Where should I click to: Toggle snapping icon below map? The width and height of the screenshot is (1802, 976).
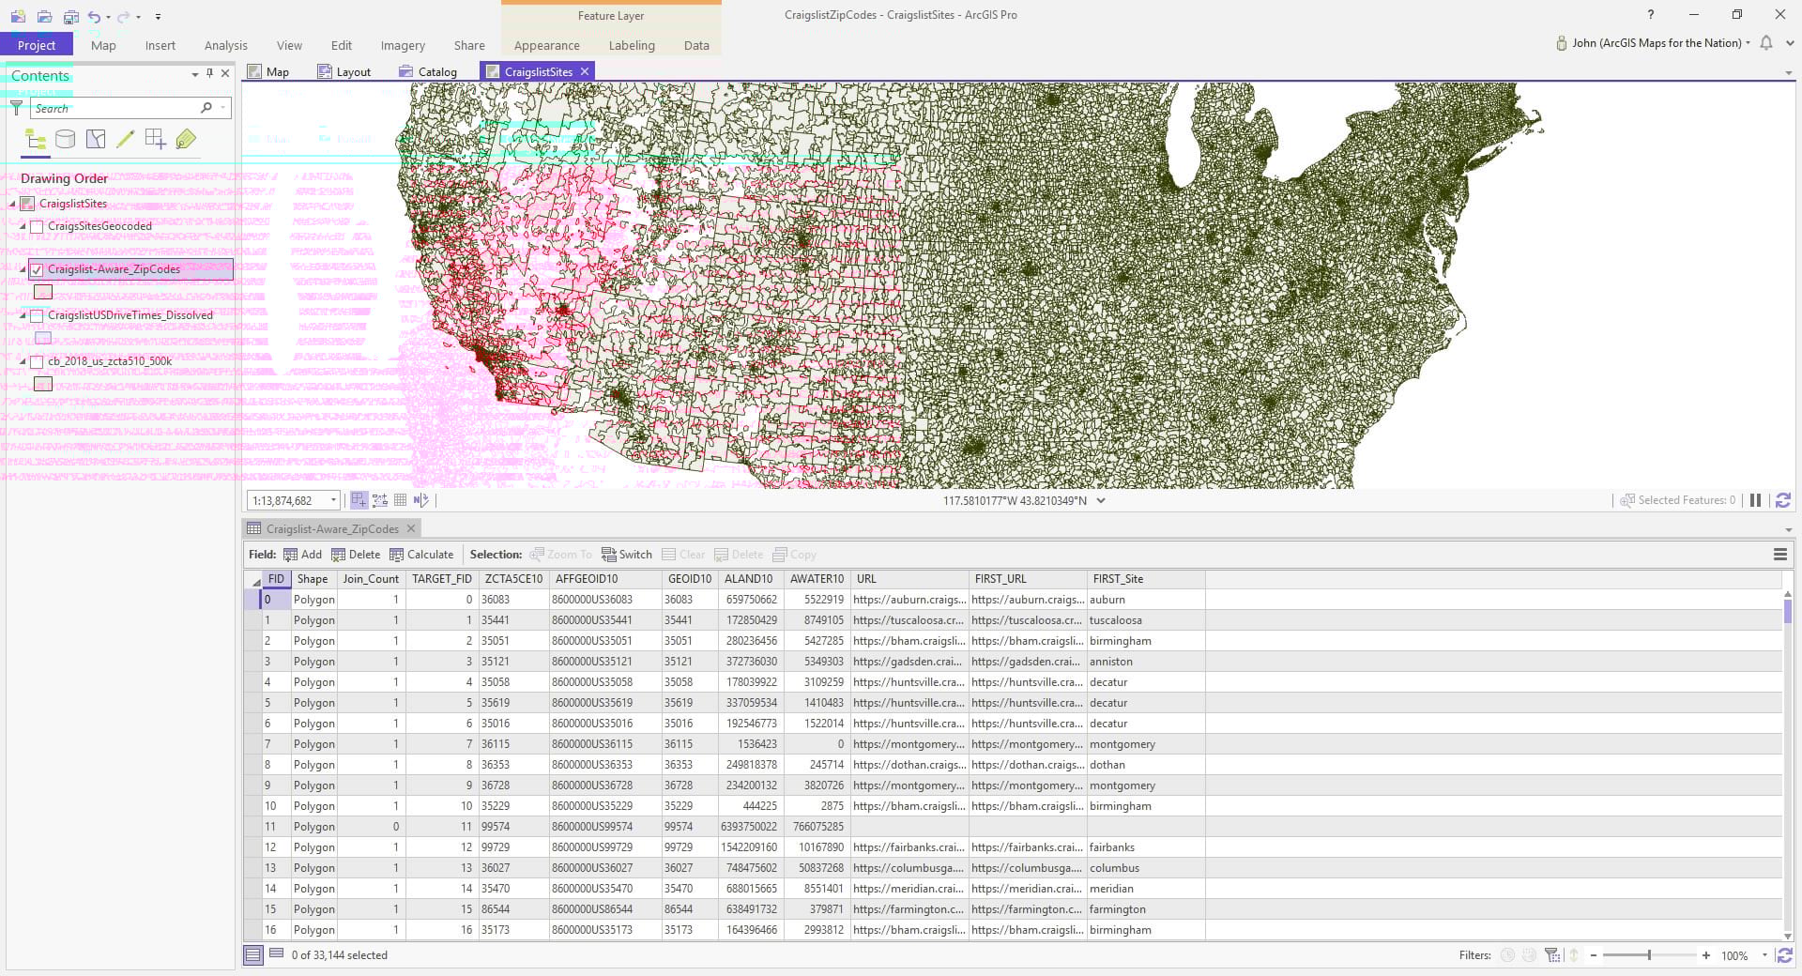(359, 500)
